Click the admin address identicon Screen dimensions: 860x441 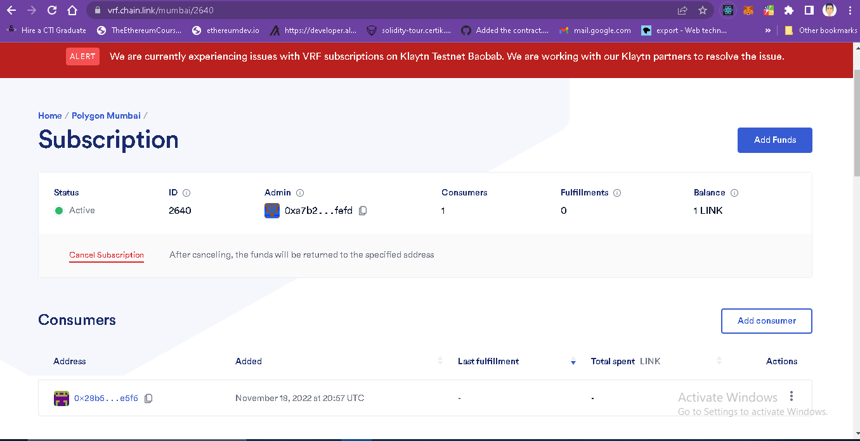click(272, 211)
